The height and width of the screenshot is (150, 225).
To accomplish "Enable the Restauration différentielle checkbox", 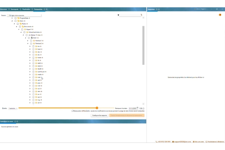I will click(x=72, y=111).
